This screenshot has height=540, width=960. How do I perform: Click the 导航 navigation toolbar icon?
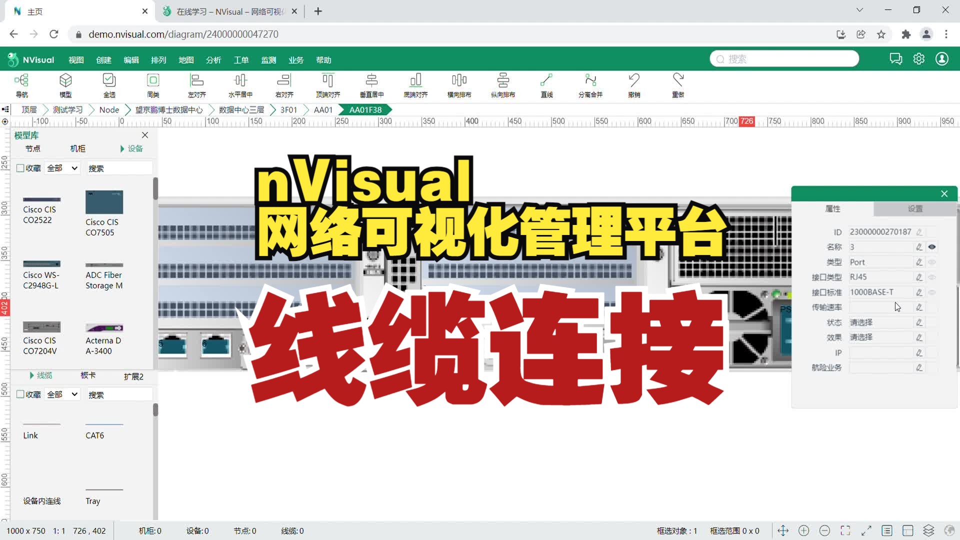pyautogui.click(x=21, y=85)
